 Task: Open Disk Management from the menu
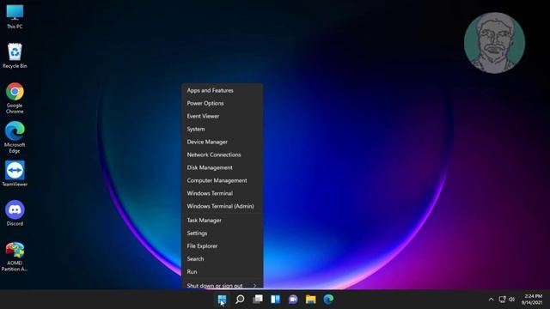(222, 167)
